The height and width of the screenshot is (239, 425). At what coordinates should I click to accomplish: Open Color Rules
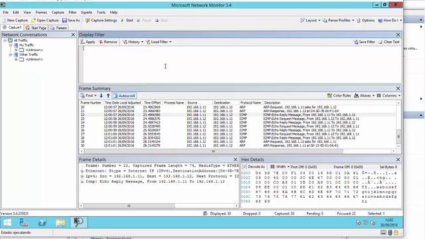tap(339, 96)
